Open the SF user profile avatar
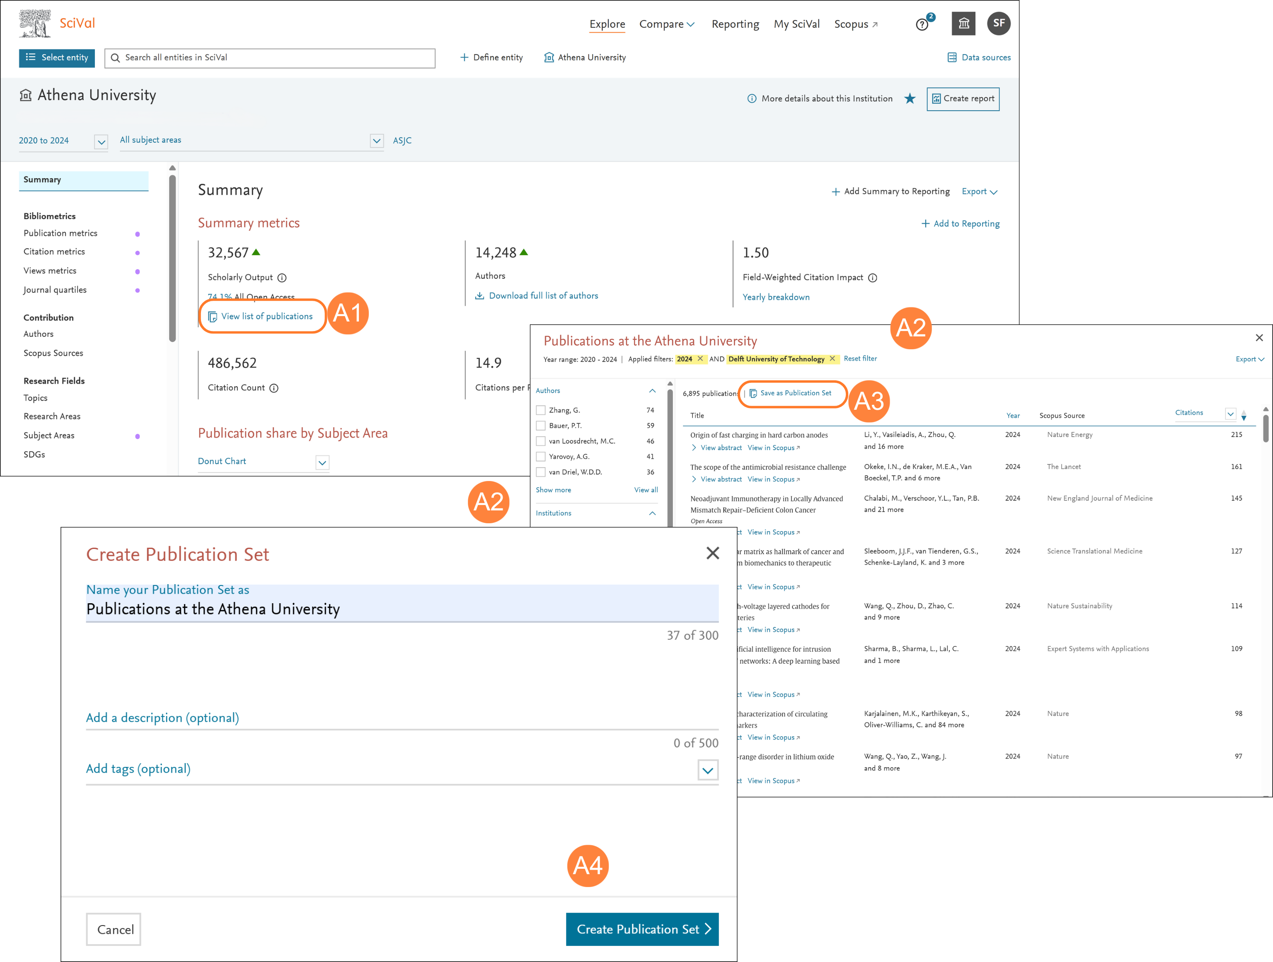The width and height of the screenshot is (1273, 962). pyautogui.click(x=999, y=24)
